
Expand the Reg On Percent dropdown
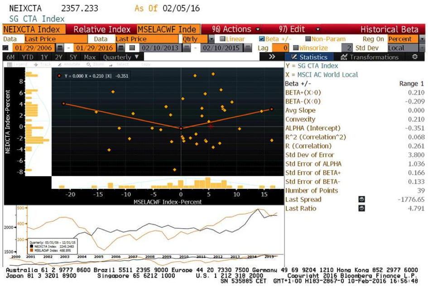(422, 39)
